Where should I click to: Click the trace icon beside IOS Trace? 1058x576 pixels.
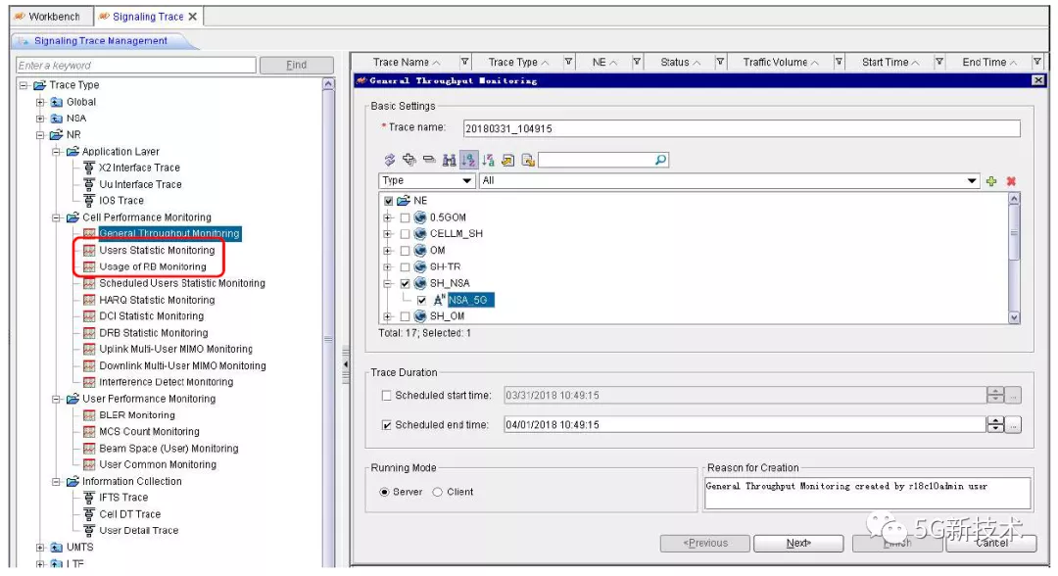88,200
